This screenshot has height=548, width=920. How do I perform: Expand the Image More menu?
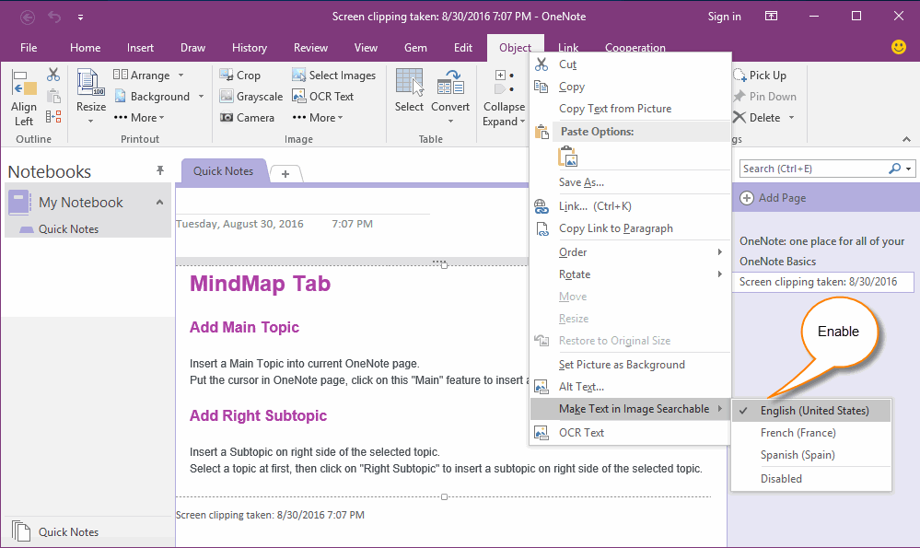pyautogui.click(x=318, y=117)
